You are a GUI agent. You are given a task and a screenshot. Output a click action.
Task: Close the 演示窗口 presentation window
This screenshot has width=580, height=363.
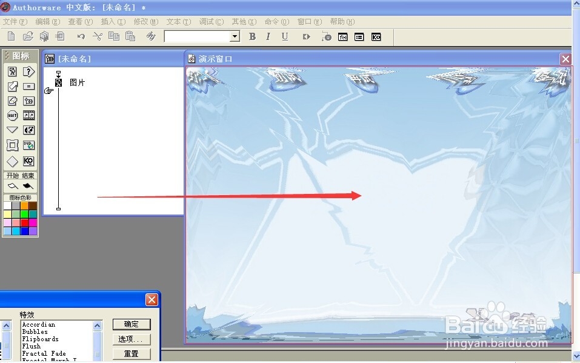coord(565,59)
